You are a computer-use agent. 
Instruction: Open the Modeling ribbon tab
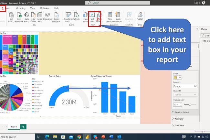[20, 8]
